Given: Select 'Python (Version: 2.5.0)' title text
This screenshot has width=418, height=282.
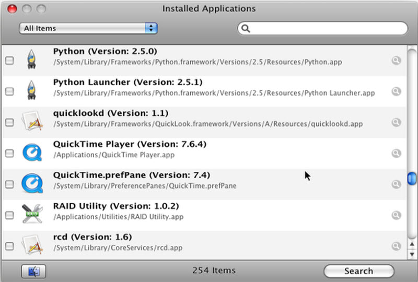Looking at the screenshot, I should pyautogui.click(x=105, y=51).
